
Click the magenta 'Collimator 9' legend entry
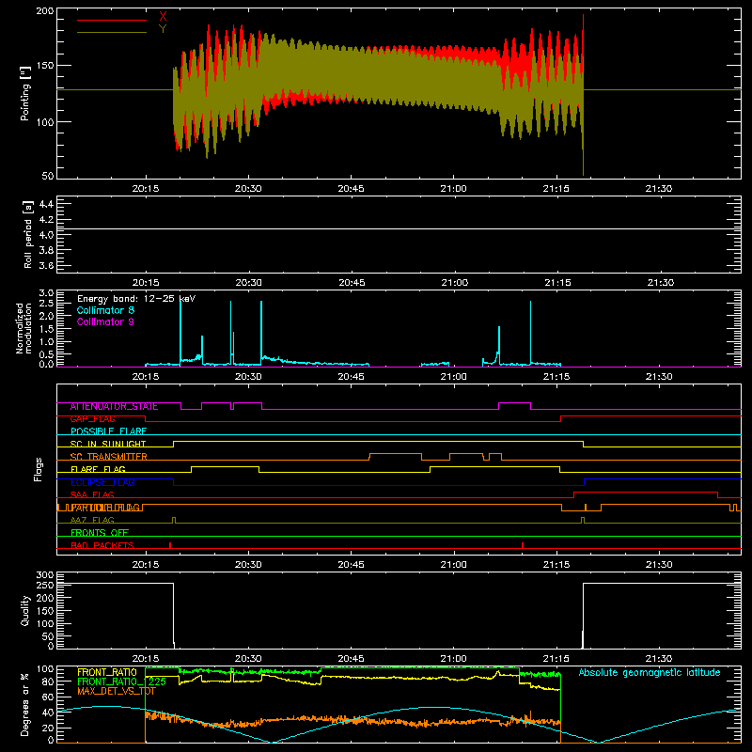pos(105,321)
